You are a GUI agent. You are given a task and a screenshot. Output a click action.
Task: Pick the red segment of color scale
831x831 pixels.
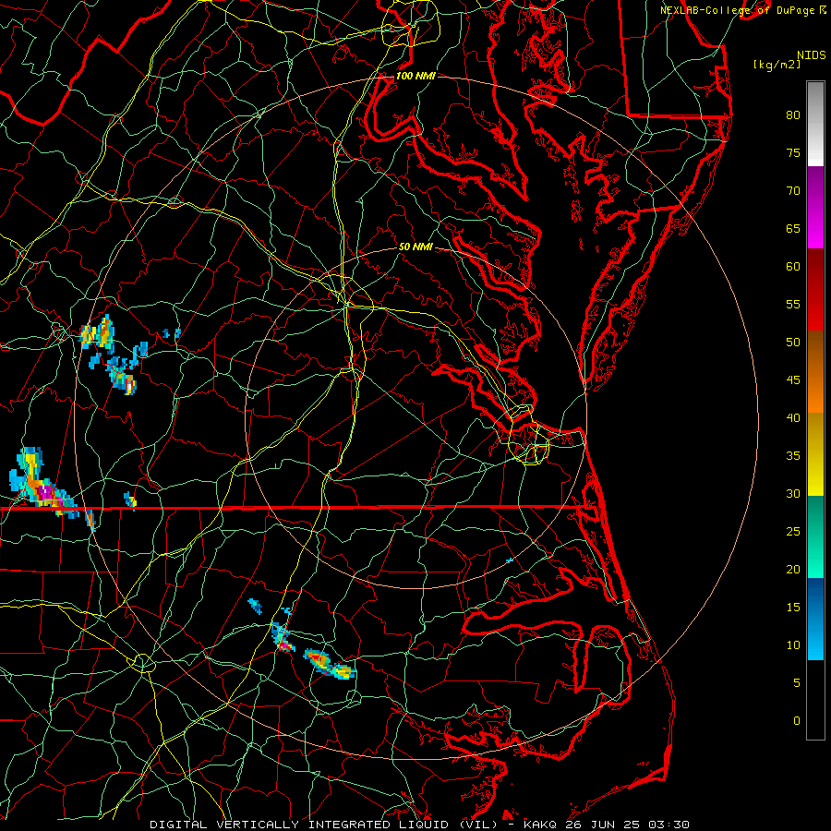(815, 289)
